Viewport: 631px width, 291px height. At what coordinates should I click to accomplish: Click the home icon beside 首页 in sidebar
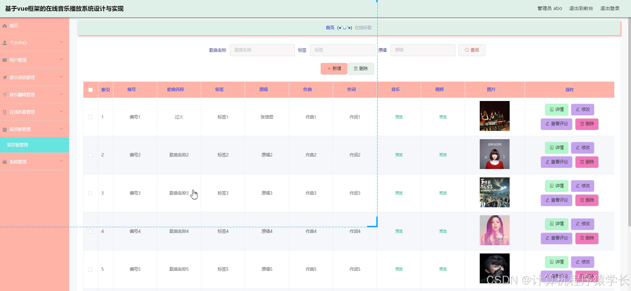[x=5, y=26]
